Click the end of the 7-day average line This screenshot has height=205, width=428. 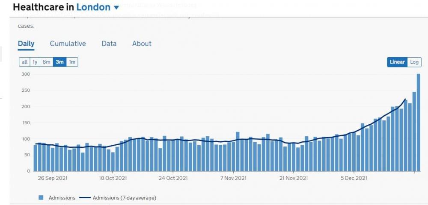pos(405,99)
